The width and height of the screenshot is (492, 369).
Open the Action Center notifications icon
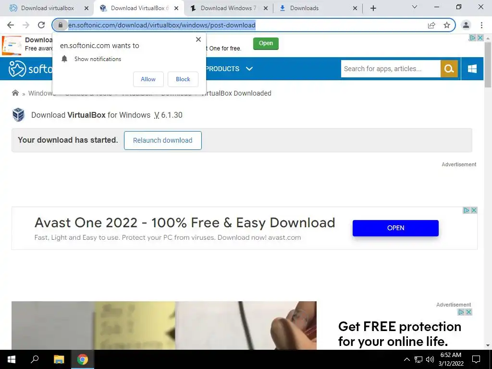(476, 359)
